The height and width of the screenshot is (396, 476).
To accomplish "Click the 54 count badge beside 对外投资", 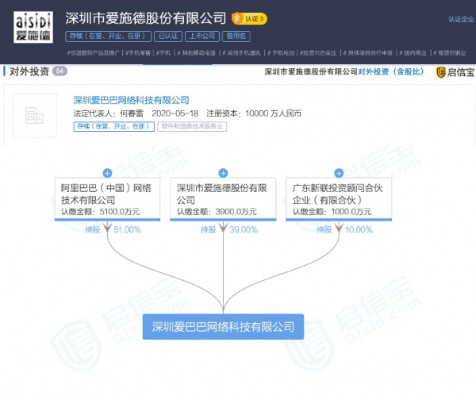I will (59, 71).
